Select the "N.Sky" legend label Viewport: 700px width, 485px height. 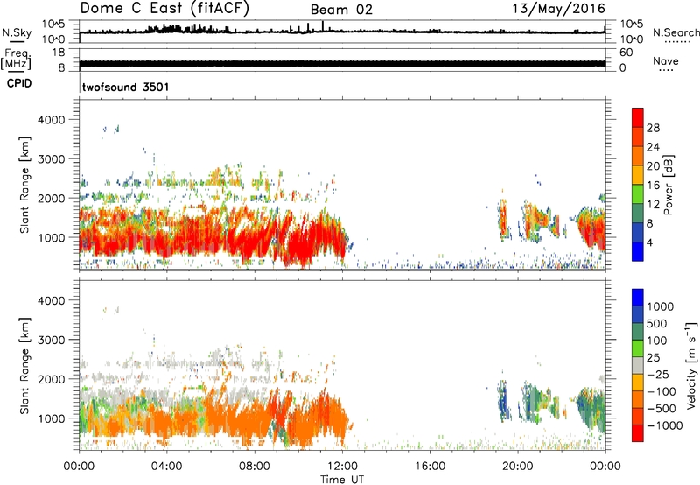(x=17, y=32)
